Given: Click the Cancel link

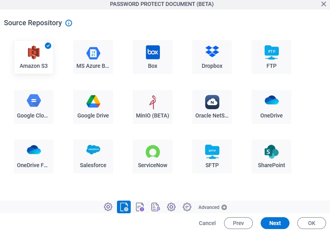Looking at the screenshot, I should coord(207,223).
